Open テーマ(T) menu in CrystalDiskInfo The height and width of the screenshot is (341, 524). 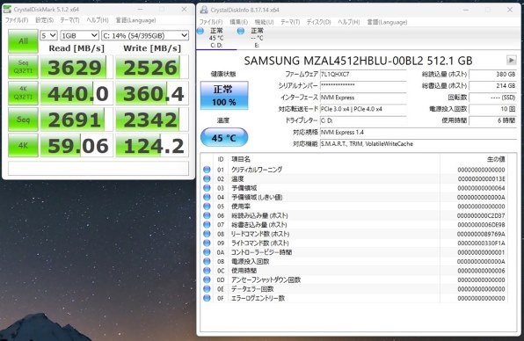(x=290, y=22)
